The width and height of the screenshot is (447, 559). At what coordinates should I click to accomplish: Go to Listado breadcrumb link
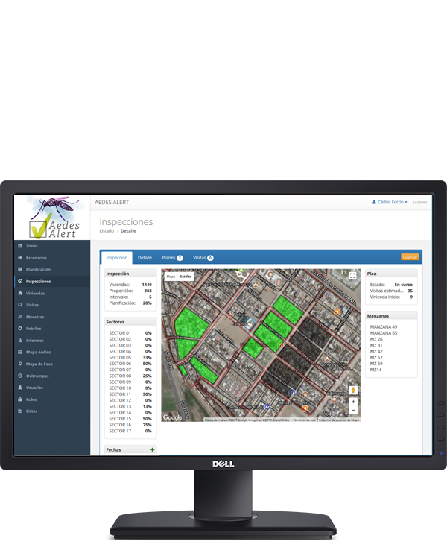click(x=107, y=231)
